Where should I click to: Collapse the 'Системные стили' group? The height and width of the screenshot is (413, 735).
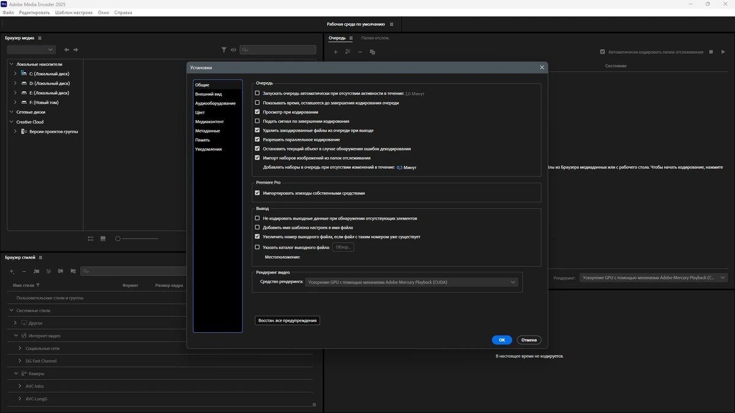(x=11, y=310)
